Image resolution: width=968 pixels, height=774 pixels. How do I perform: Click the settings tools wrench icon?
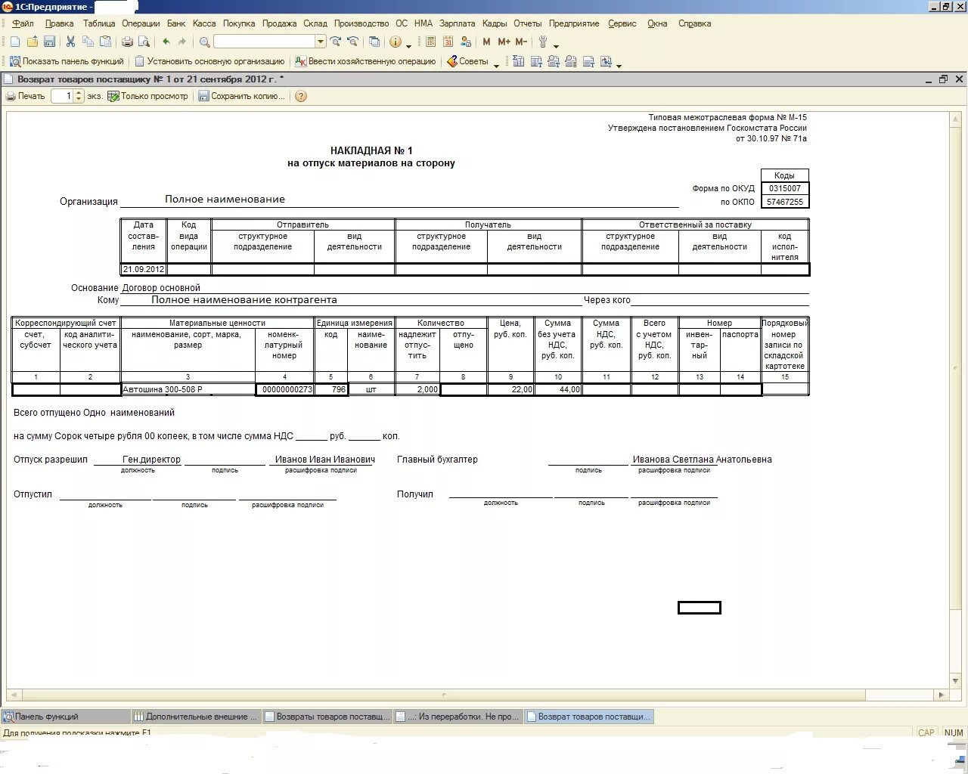[x=543, y=42]
